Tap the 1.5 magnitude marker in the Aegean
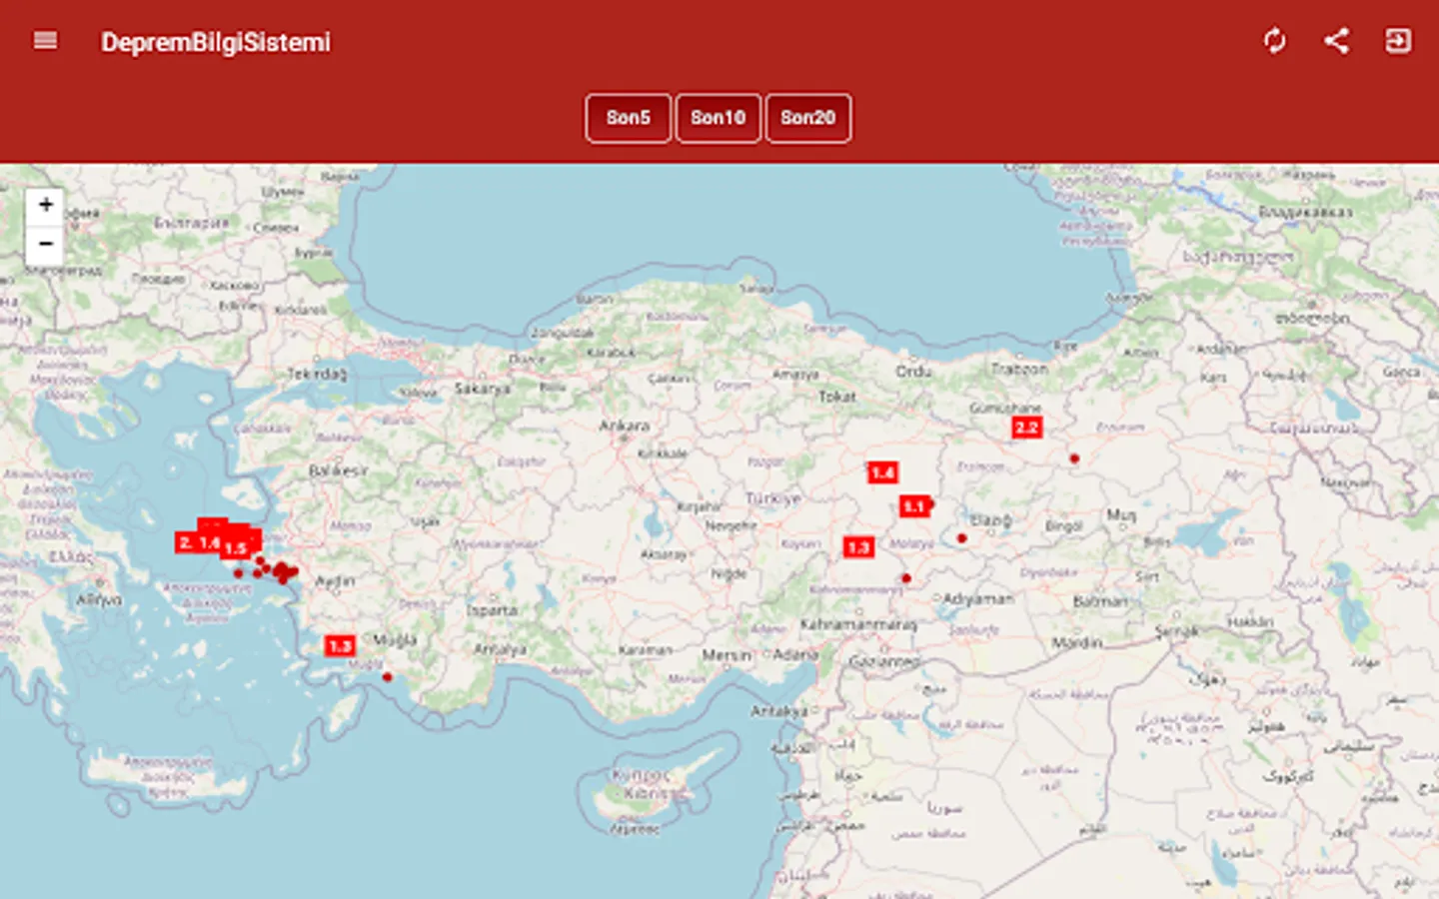This screenshot has height=899, width=1439. tap(236, 548)
